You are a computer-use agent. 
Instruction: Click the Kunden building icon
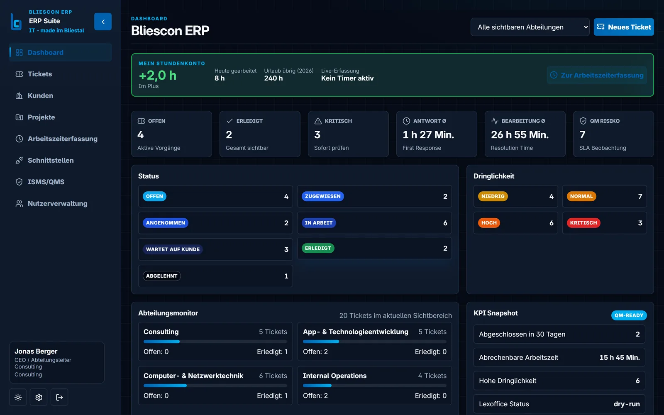click(19, 95)
